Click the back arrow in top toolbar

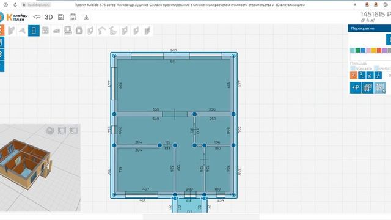[x=37, y=17]
